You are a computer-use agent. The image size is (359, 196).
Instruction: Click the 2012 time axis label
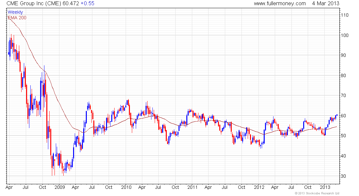pos(259,187)
